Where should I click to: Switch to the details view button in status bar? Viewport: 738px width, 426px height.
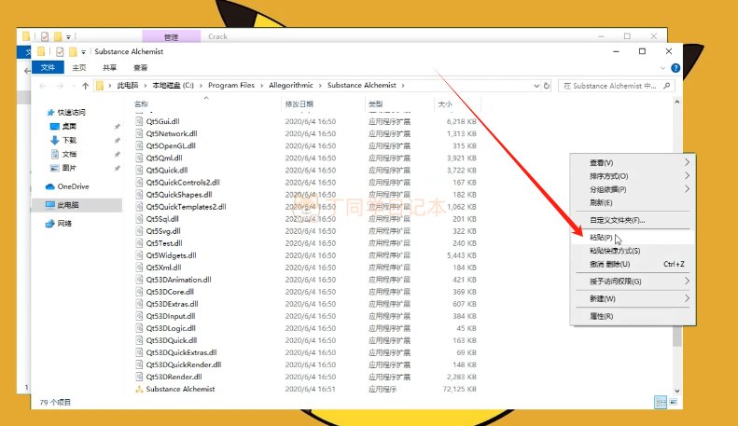point(660,402)
